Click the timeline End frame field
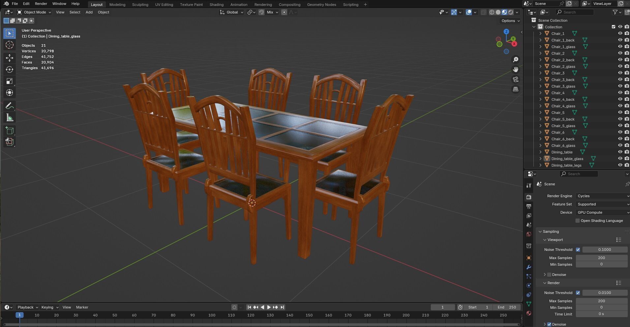Viewport: 630px width, 327px height. [507, 307]
